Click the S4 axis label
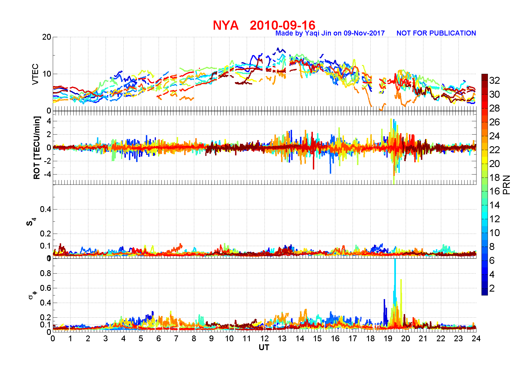Screen dimensions: 529x369 (31, 222)
